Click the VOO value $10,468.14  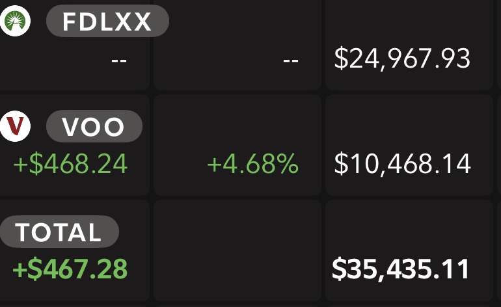click(x=402, y=164)
